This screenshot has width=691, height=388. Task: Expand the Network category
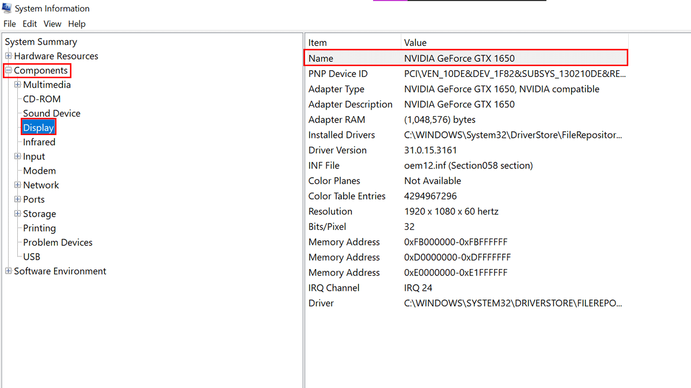(x=18, y=185)
